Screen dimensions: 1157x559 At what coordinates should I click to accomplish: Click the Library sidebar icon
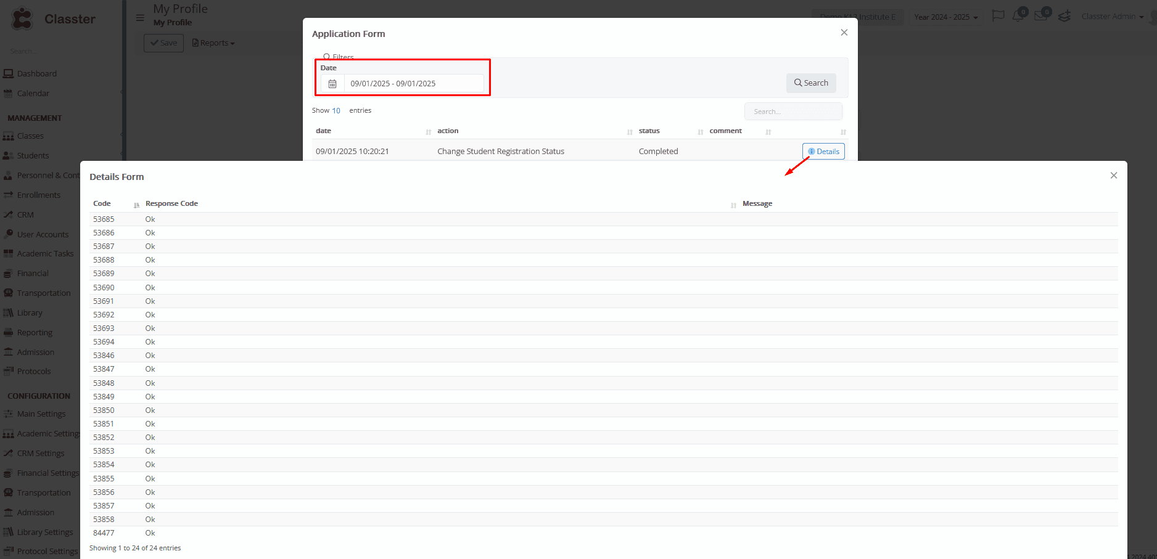8,312
